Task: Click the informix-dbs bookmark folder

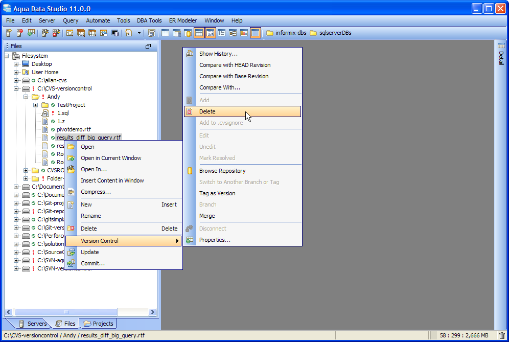Action: click(x=286, y=33)
